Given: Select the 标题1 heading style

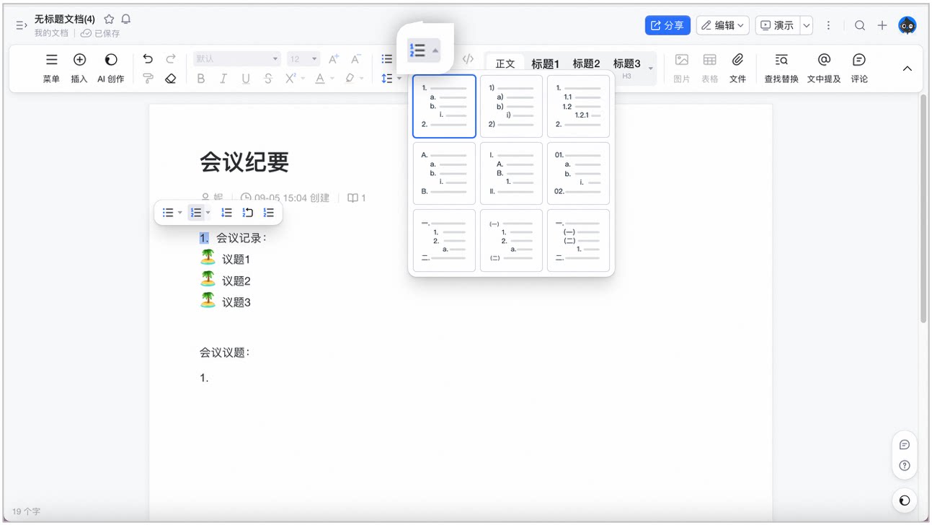Looking at the screenshot, I should pos(545,63).
